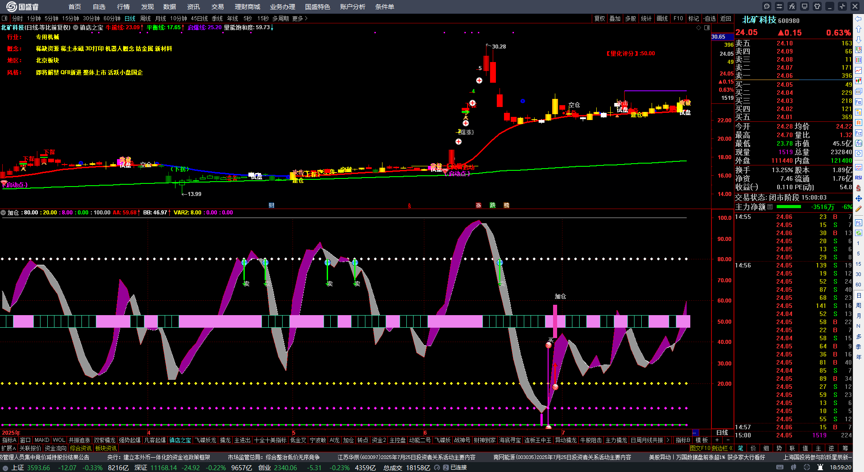864x472 pixels.
Task: Open the candlestick chart sidebar icon
Action: [x=859, y=81]
